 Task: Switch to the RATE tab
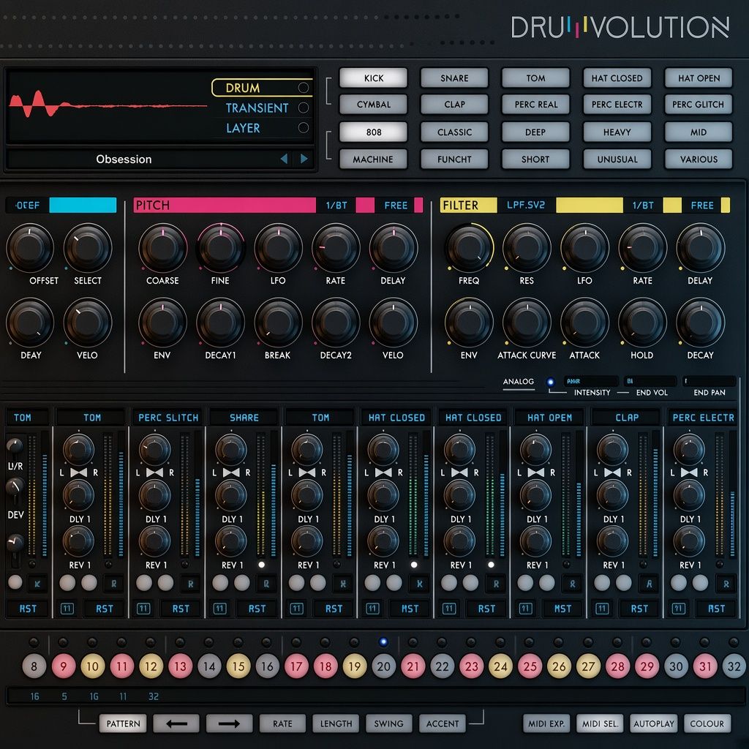click(282, 723)
